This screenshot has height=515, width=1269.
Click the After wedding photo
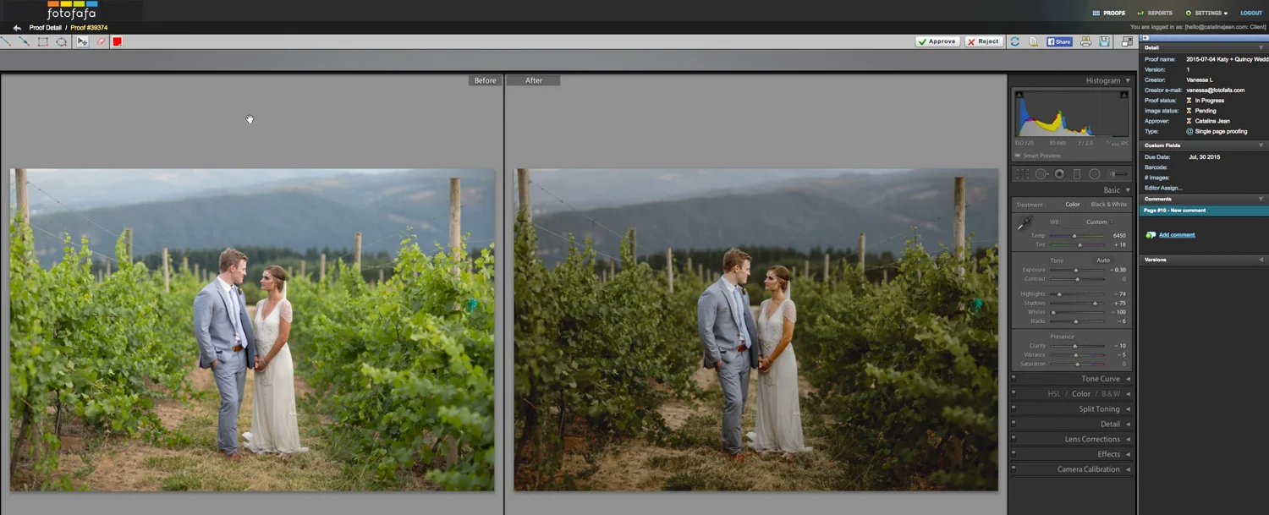pos(755,330)
